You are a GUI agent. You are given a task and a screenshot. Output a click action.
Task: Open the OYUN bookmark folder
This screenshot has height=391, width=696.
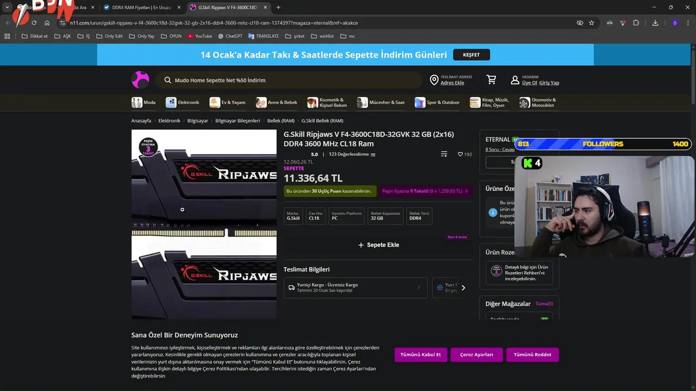click(x=171, y=36)
